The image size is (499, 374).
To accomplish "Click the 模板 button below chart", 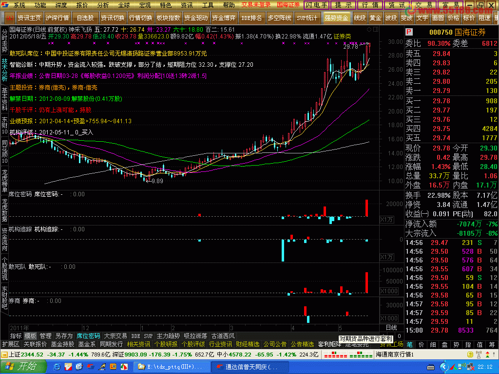I will coord(31,336).
